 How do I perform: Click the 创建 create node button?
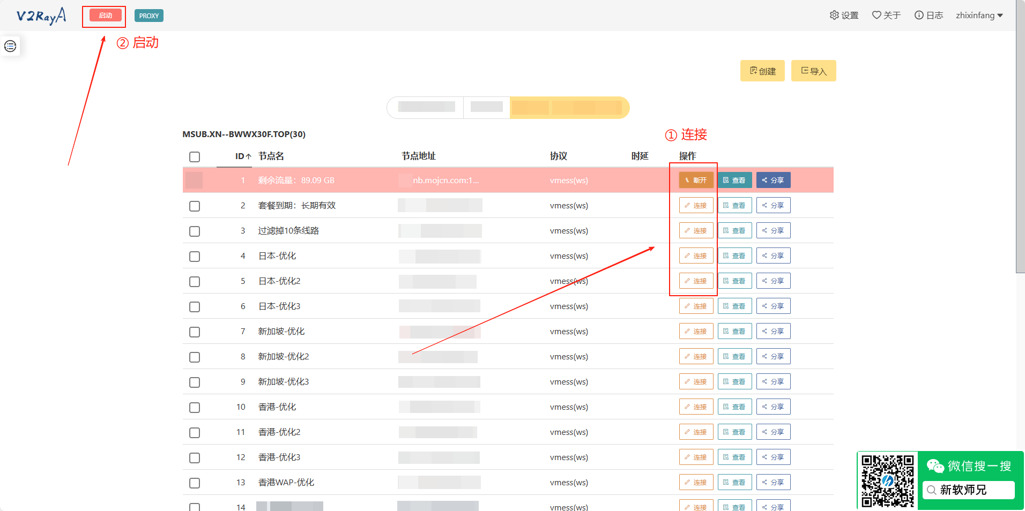[x=762, y=70]
